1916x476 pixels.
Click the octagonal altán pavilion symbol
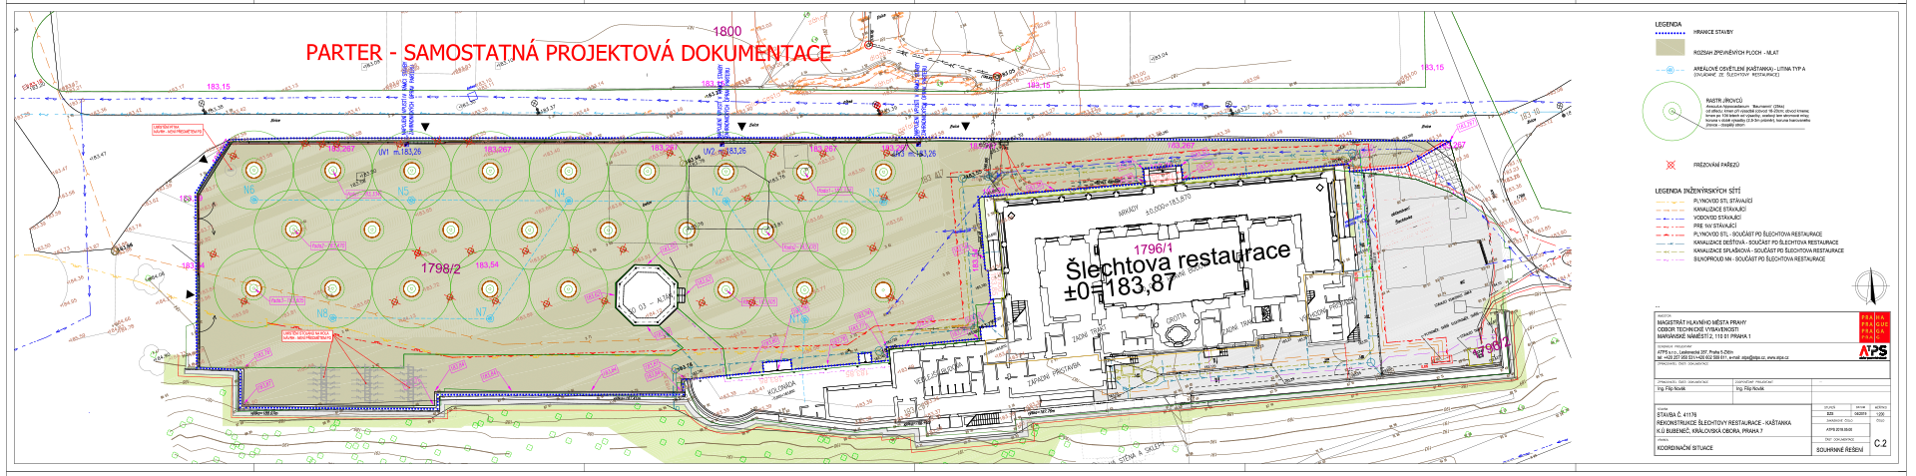646,296
